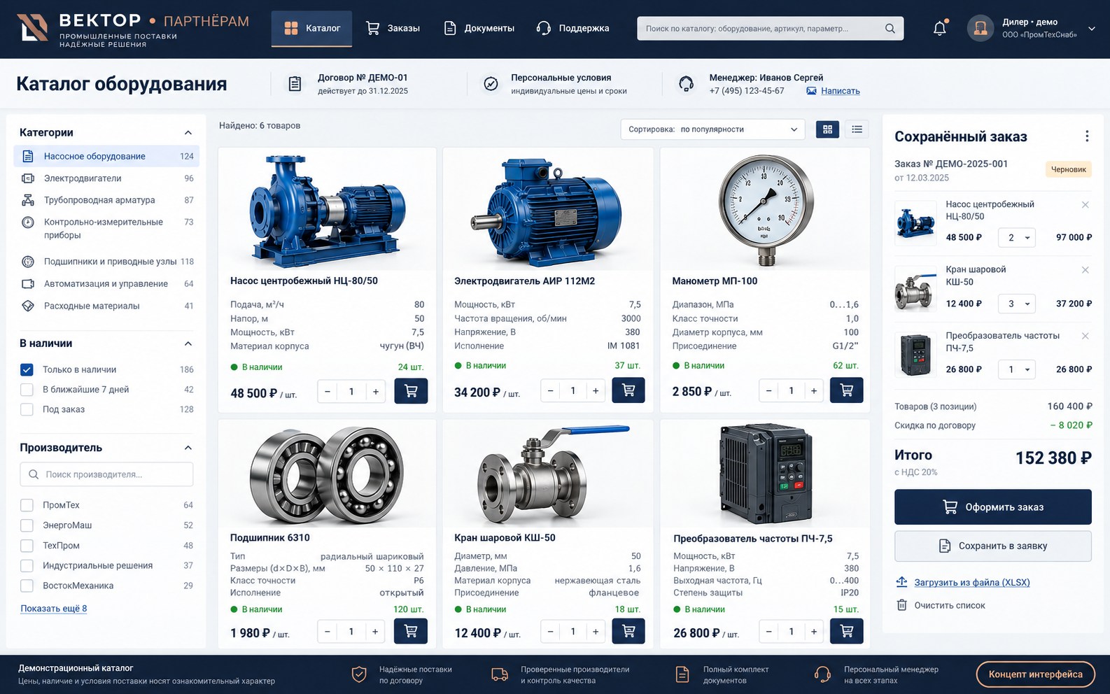Expand the user account menu
1110x694 pixels.
(1091, 29)
